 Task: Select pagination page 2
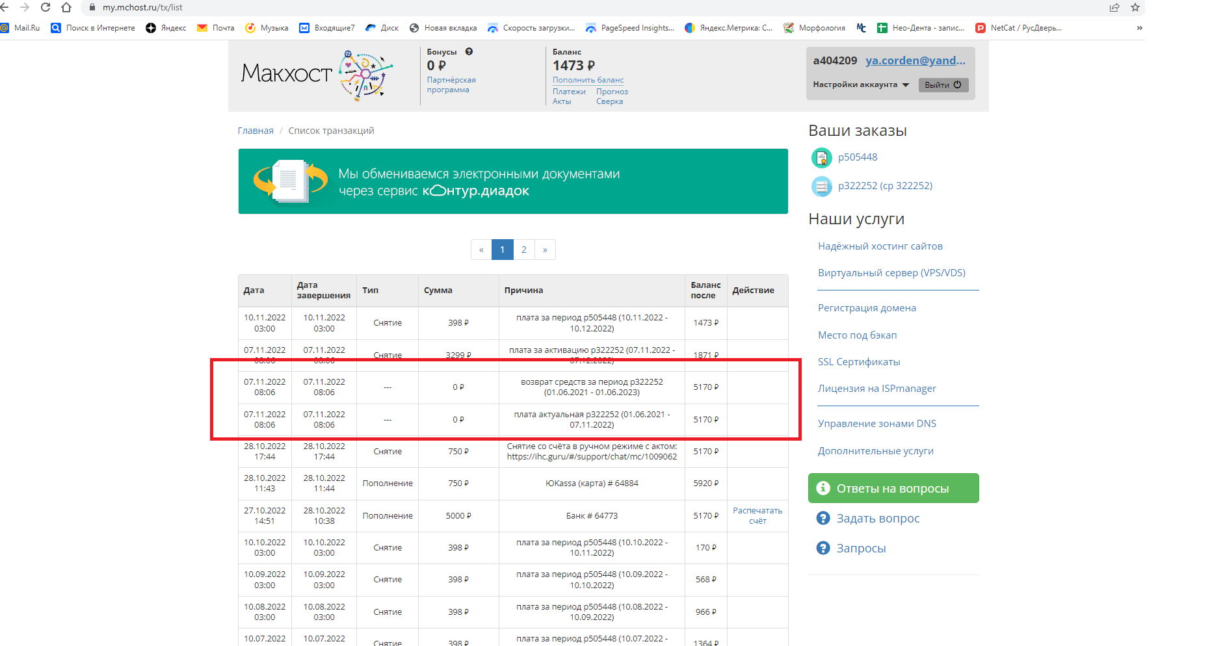point(524,250)
